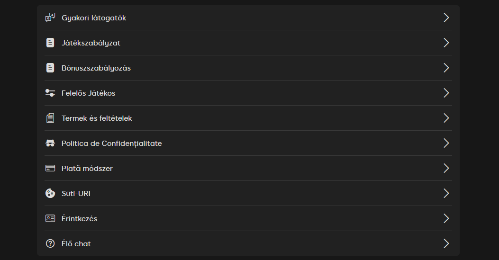Click the Érintkezés contact card icon
This screenshot has width=499, height=260.
[50, 218]
